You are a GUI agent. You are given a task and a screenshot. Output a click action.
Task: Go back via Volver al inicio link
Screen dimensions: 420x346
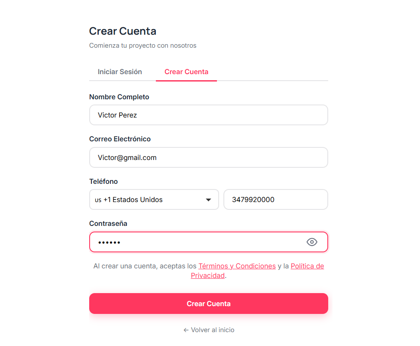coord(213,330)
